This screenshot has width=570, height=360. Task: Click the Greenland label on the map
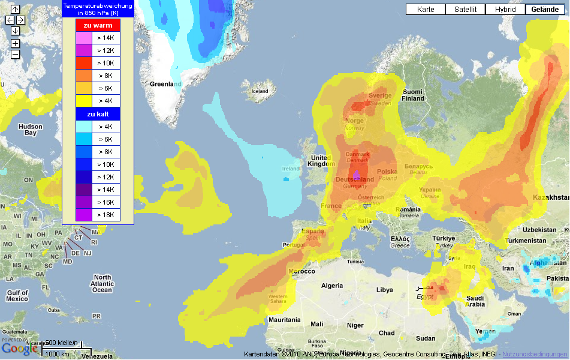tap(165, 84)
